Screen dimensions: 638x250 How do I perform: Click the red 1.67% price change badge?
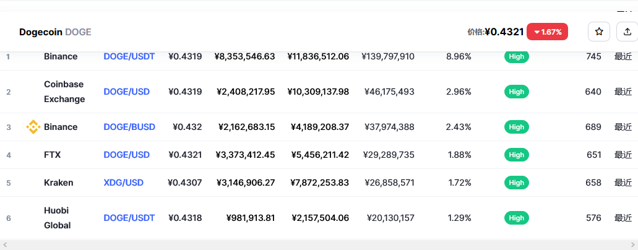(x=547, y=32)
